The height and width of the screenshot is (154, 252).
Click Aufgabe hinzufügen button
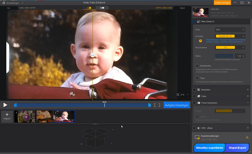tap(177, 105)
